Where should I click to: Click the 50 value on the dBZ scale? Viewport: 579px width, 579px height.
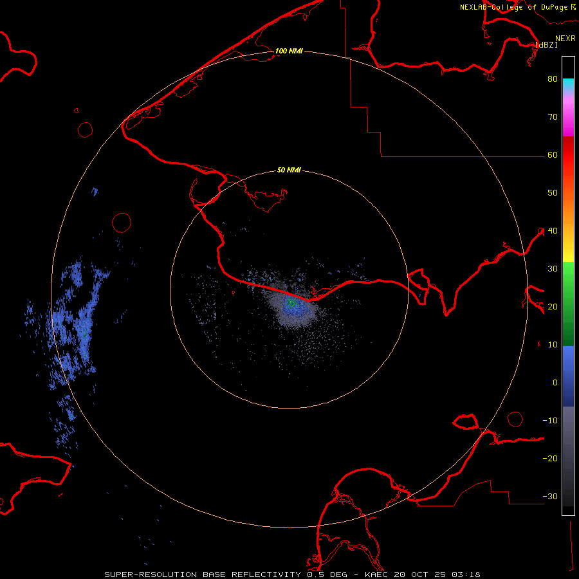(553, 193)
